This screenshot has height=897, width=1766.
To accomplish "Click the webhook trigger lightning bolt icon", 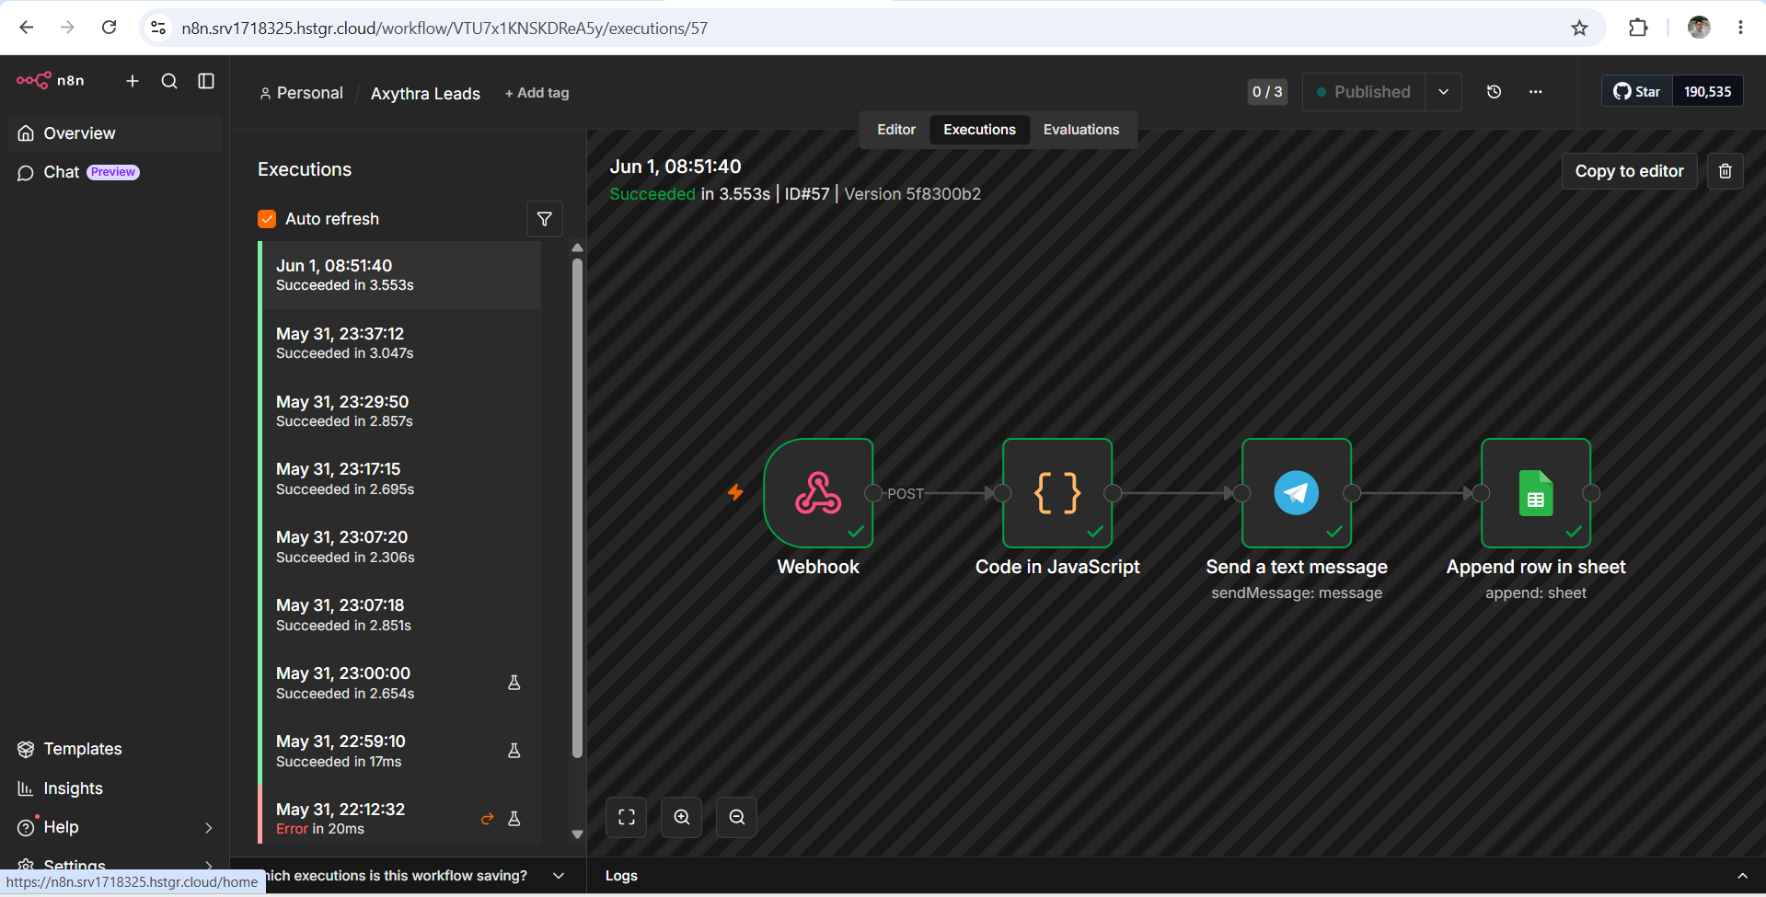I will [735, 492].
